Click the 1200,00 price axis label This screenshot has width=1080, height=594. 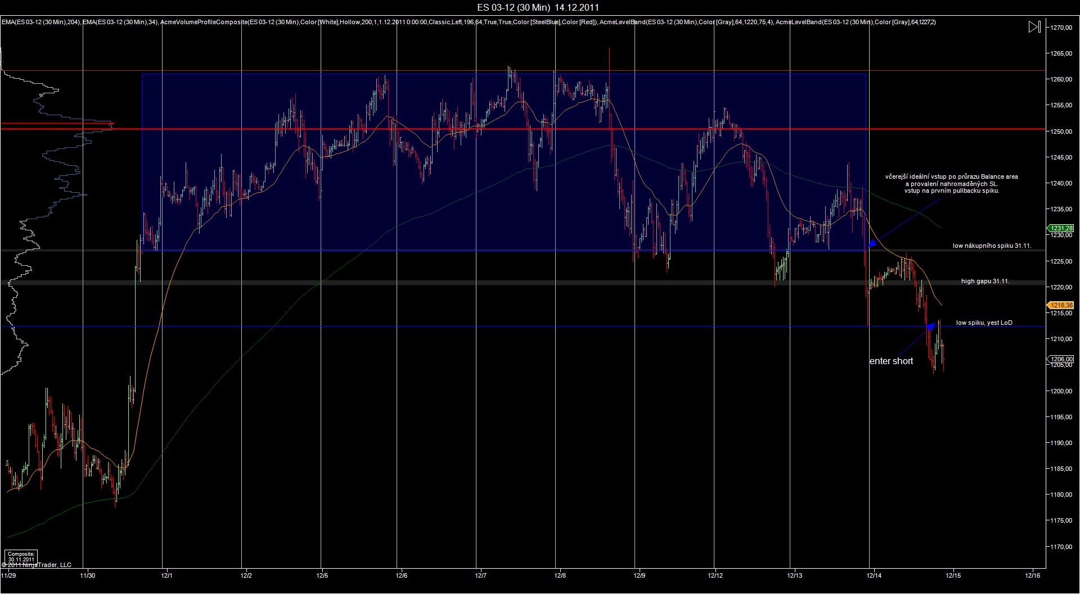click(1061, 391)
